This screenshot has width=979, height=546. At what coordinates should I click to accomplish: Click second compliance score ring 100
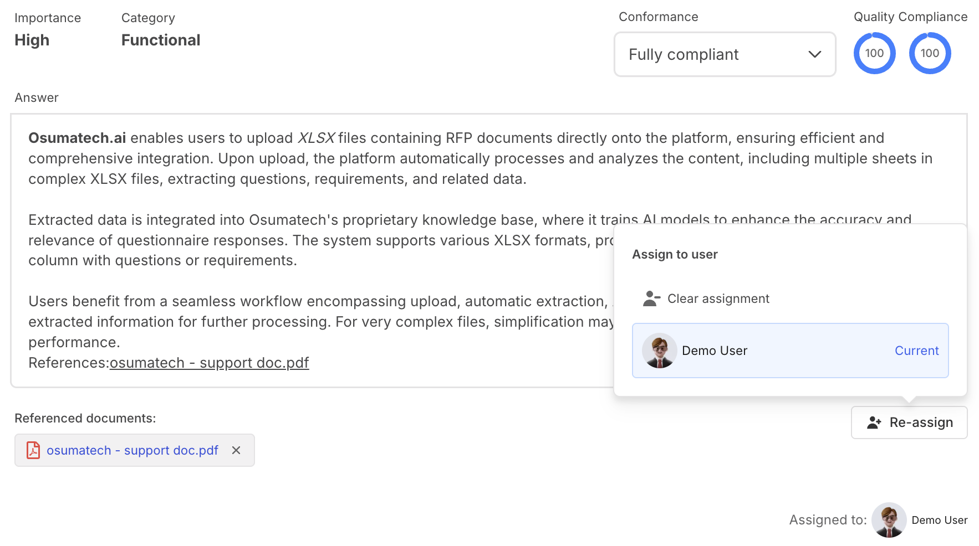930,53
